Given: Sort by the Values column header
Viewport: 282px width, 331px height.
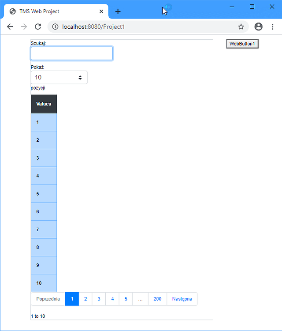Looking at the screenshot, I should [44, 104].
